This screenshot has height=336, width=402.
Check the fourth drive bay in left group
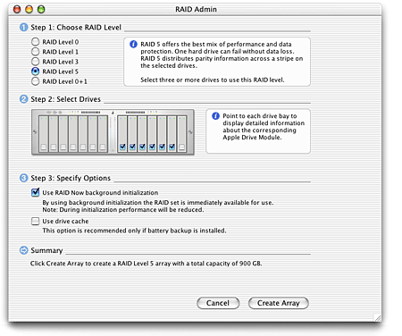pyautogui.click(x=73, y=147)
